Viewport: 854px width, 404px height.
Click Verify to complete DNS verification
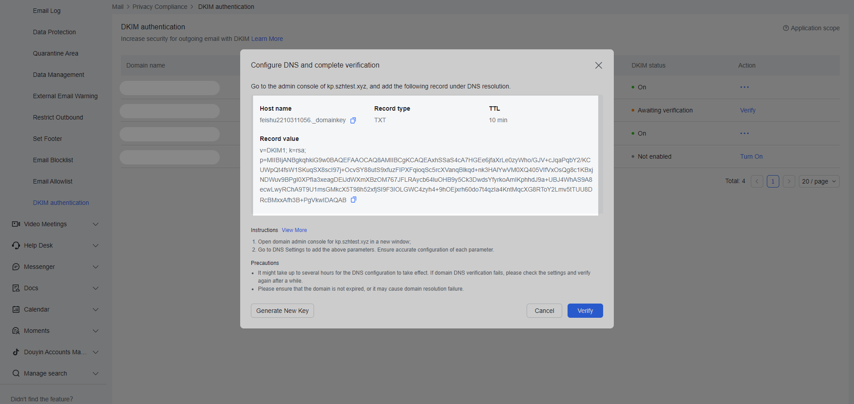[585, 311]
